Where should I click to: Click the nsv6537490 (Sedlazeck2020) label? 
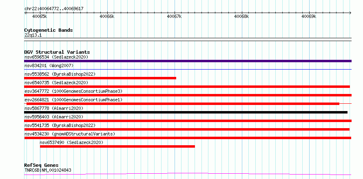point(71,142)
